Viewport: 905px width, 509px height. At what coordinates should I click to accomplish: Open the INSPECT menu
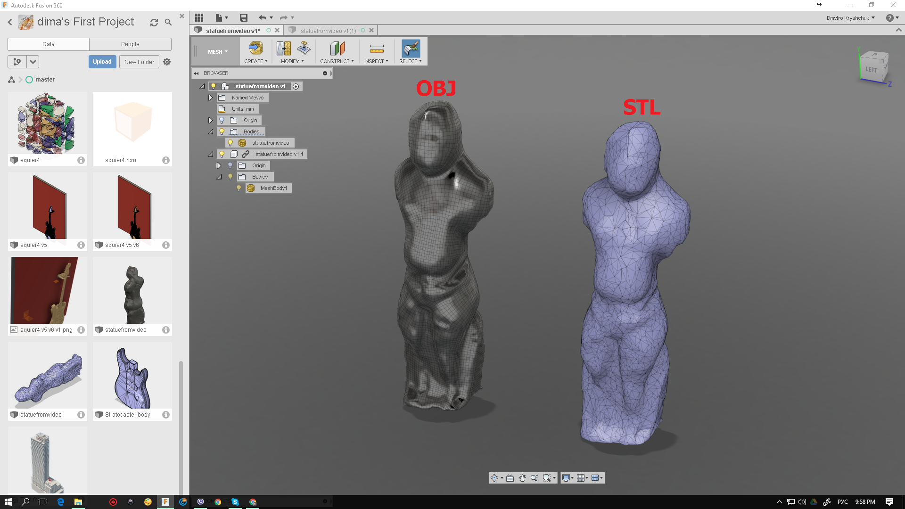click(376, 61)
